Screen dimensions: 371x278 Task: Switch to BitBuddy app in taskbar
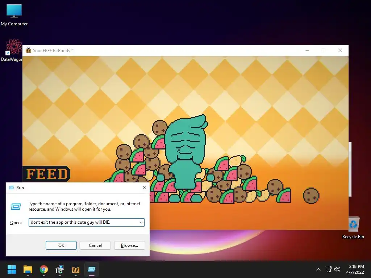(x=75, y=269)
